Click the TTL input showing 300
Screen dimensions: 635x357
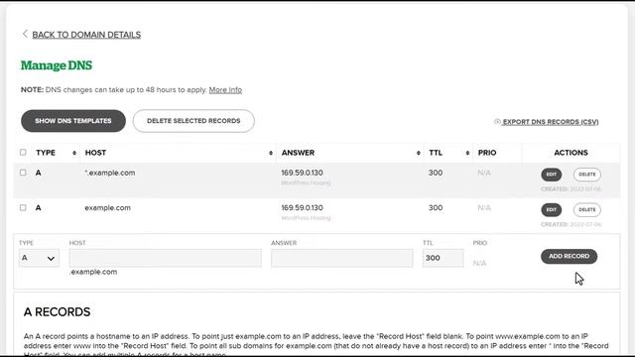[443, 258]
